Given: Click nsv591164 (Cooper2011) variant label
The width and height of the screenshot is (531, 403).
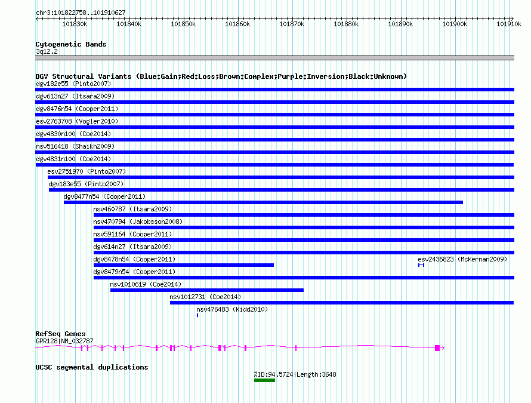Looking at the screenshot, I should [x=132, y=234].
